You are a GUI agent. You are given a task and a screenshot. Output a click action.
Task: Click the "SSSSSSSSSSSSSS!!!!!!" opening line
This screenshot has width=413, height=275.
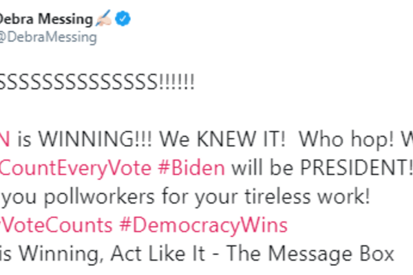tap(96, 82)
